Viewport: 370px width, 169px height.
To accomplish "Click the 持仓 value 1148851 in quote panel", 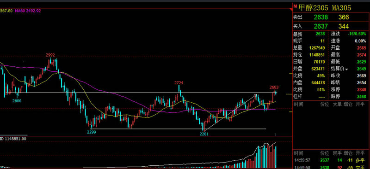I will coord(317,55).
